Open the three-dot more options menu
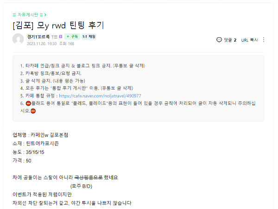The image size is (278, 209). point(264,40)
